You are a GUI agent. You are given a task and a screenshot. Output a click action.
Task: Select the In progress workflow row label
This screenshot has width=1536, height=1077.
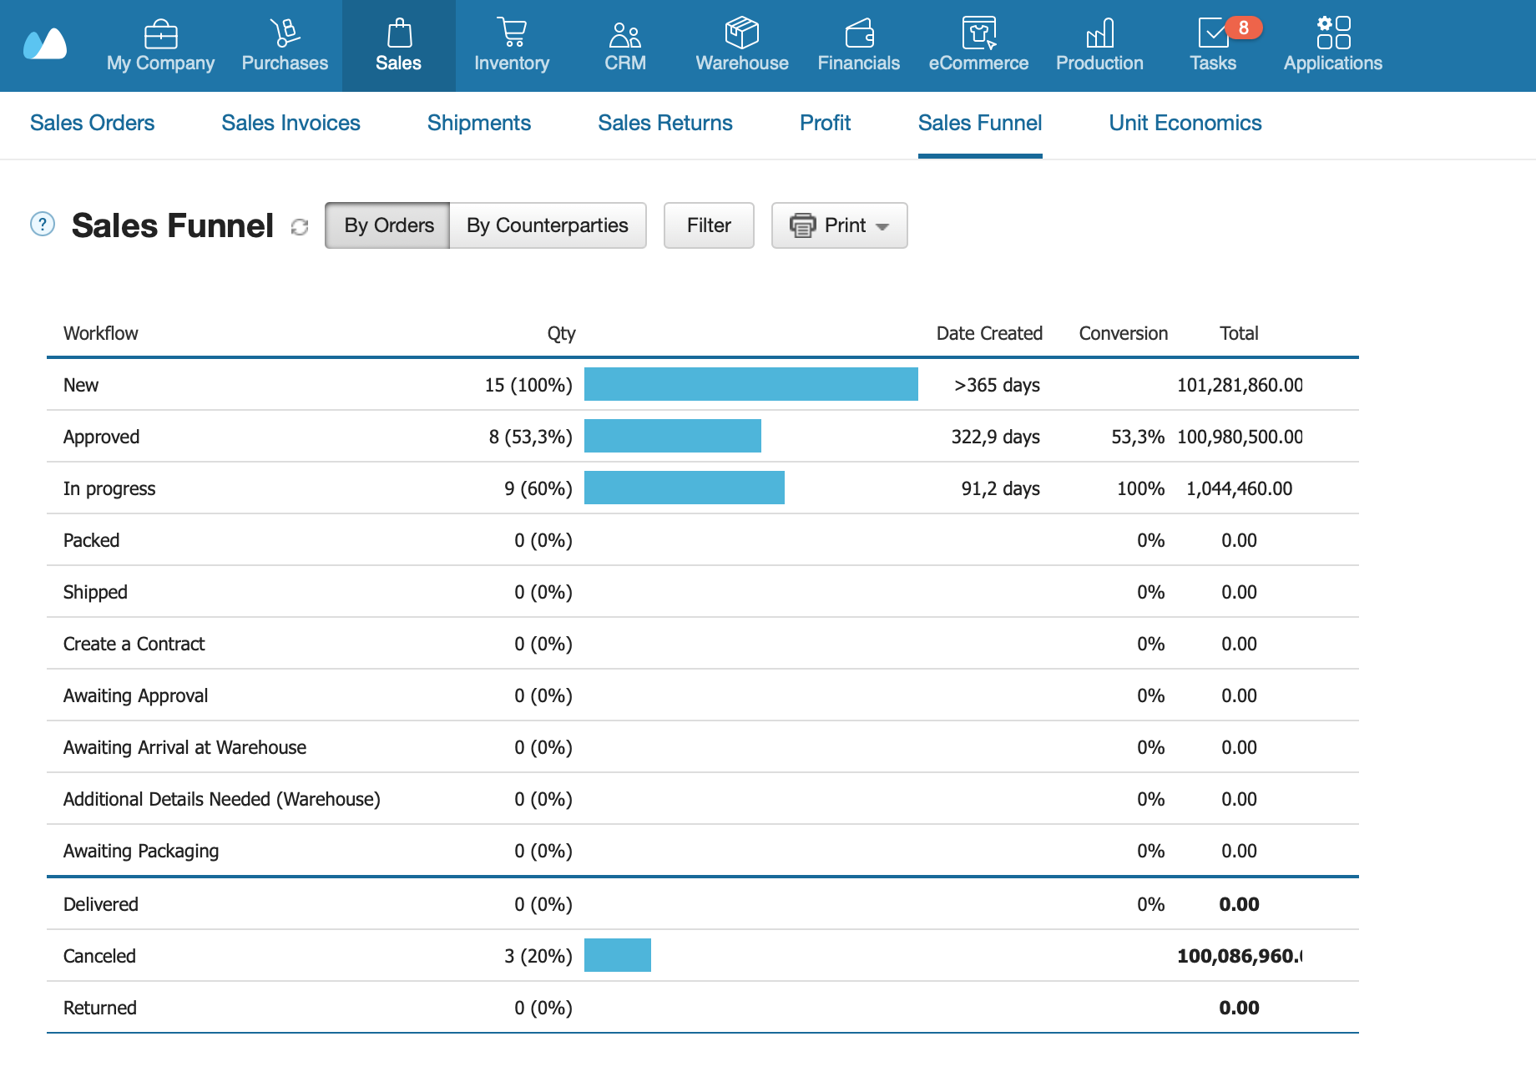tap(109, 488)
